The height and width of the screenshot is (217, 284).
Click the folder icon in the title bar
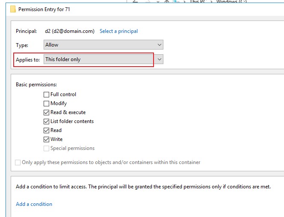(13, 9)
